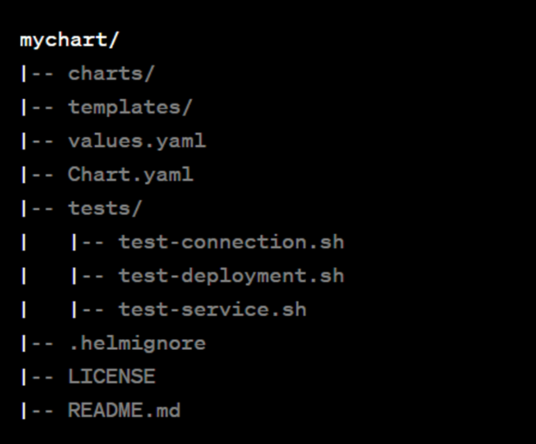
Task: Click the test-service.sh file name
Action: [212, 310]
